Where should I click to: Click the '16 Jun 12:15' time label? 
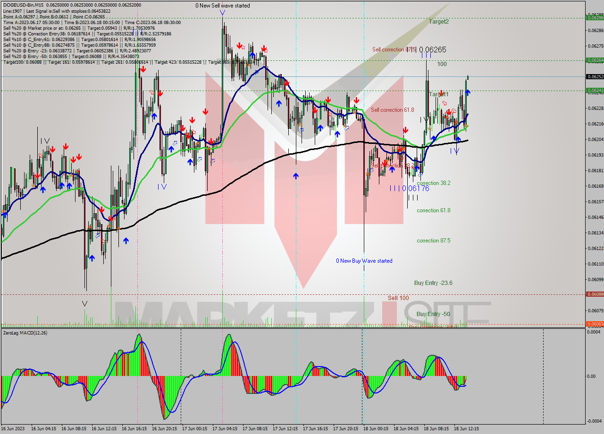click(x=104, y=429)
